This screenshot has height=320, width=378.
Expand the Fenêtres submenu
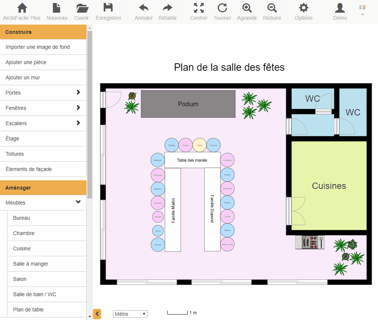(x=78, y=108)
